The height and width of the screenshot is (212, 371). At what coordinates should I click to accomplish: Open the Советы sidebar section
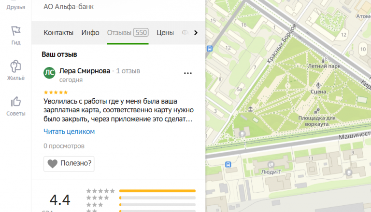[16, 106]
